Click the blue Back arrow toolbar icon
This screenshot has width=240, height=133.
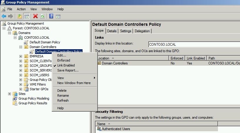4,16
